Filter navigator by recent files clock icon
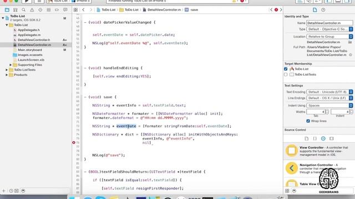This screenshot has width=355, height=199. tap(11, 191)
